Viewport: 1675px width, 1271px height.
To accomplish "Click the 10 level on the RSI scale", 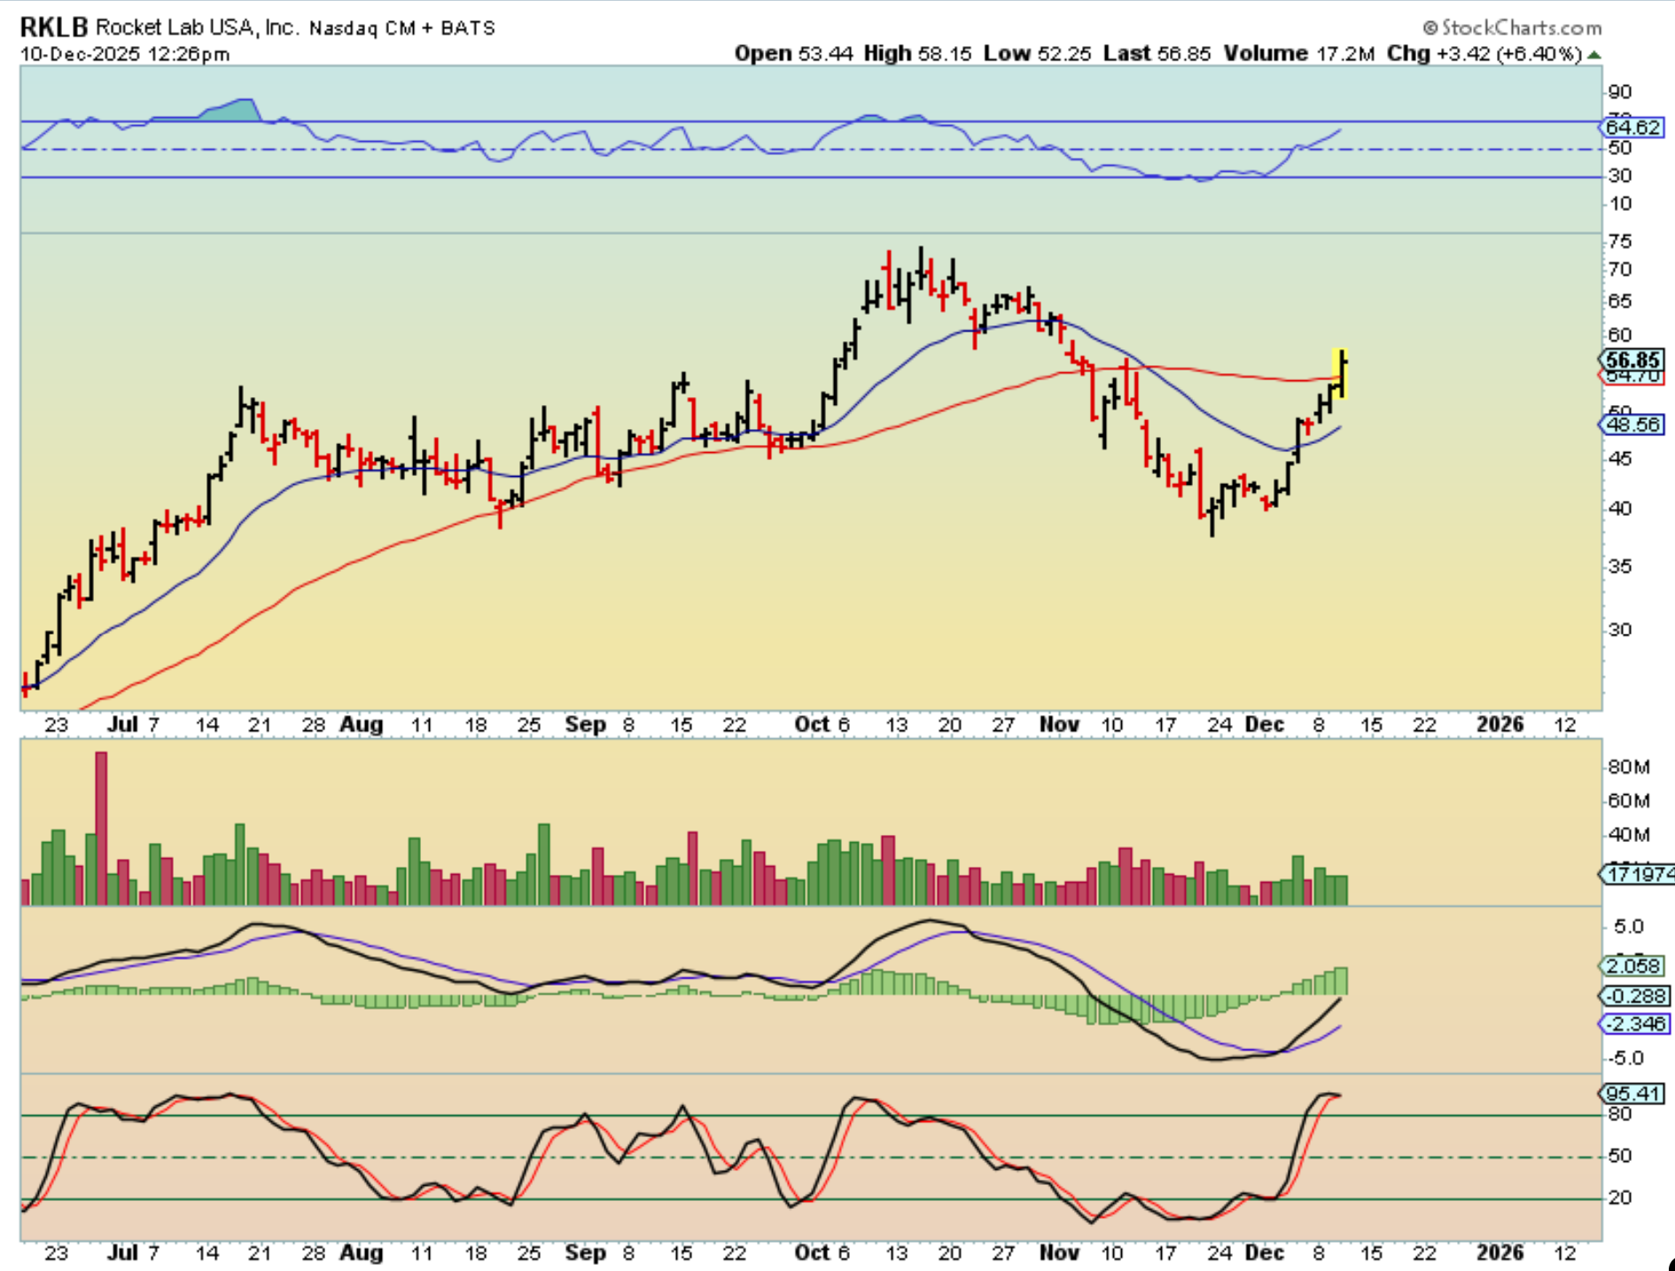I will point(1619,204).
